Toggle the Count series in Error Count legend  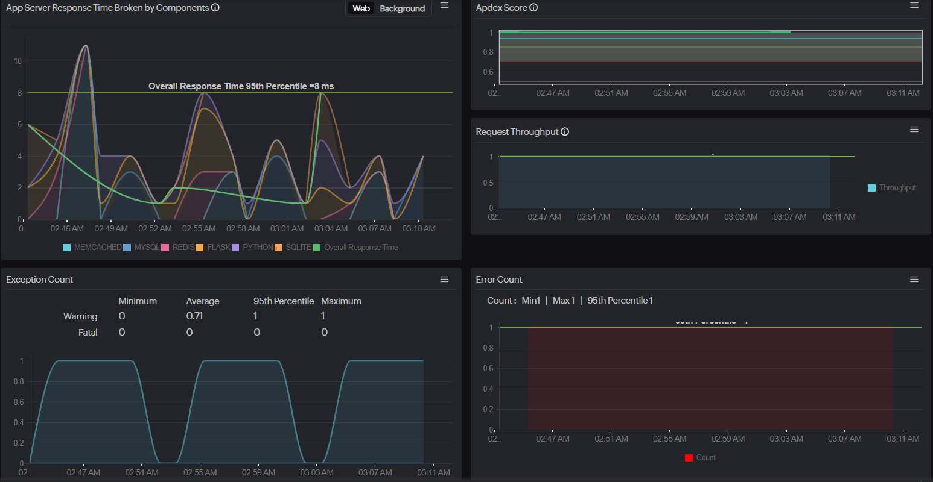705,457
